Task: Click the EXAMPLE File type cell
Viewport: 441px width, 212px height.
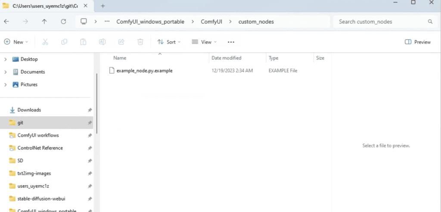Action: pos(283,71)
